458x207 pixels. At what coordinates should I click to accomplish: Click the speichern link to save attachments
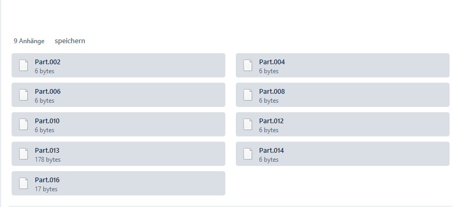(70, 41)
